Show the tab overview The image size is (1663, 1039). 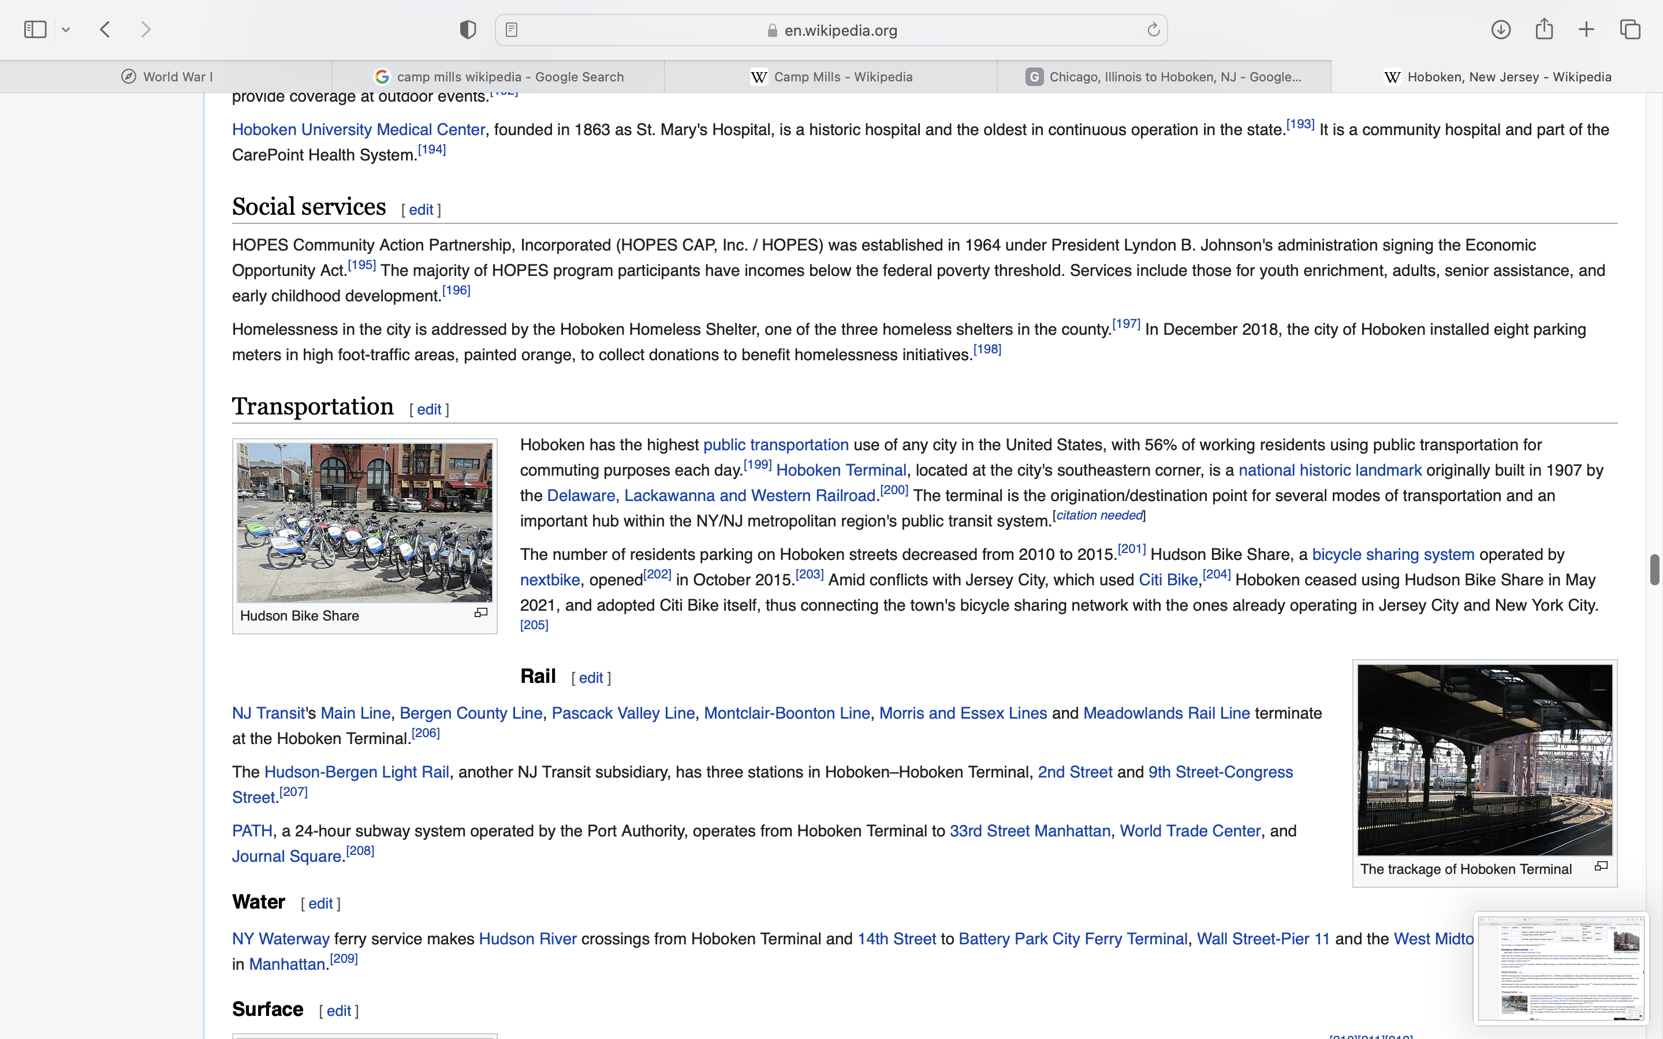[x=1630, y=29]
